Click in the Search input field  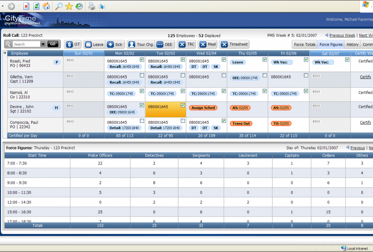pyautogui.click(x=26, y=44)
